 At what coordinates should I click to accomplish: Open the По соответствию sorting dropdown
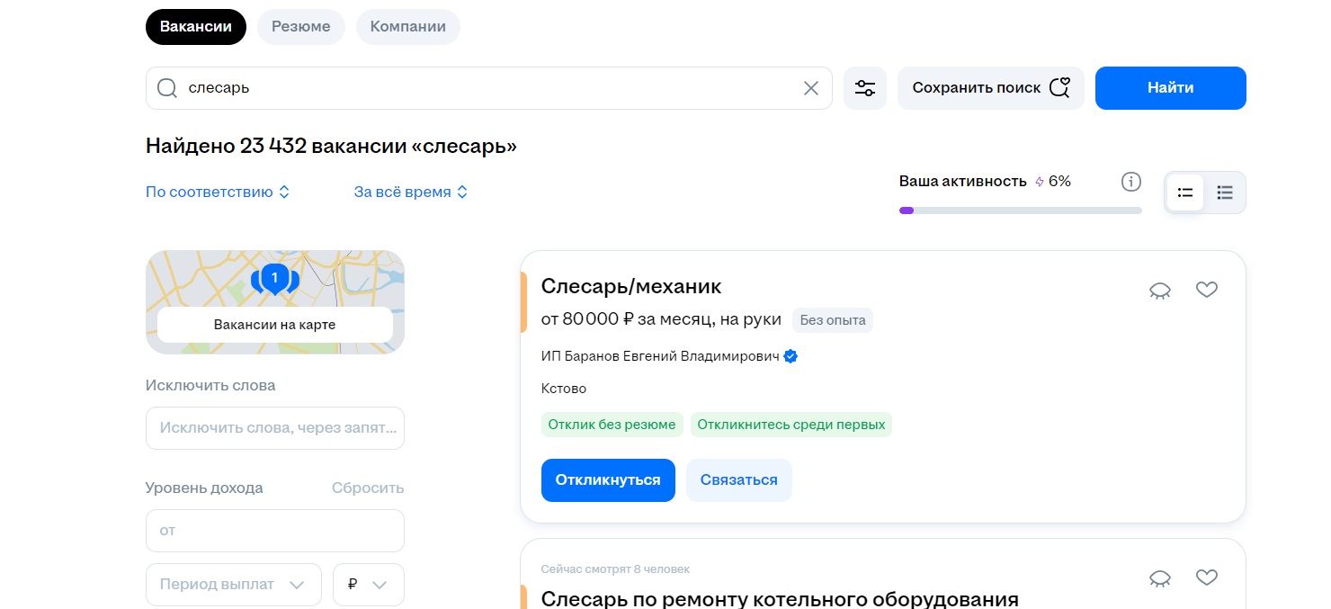pos(218,192)
